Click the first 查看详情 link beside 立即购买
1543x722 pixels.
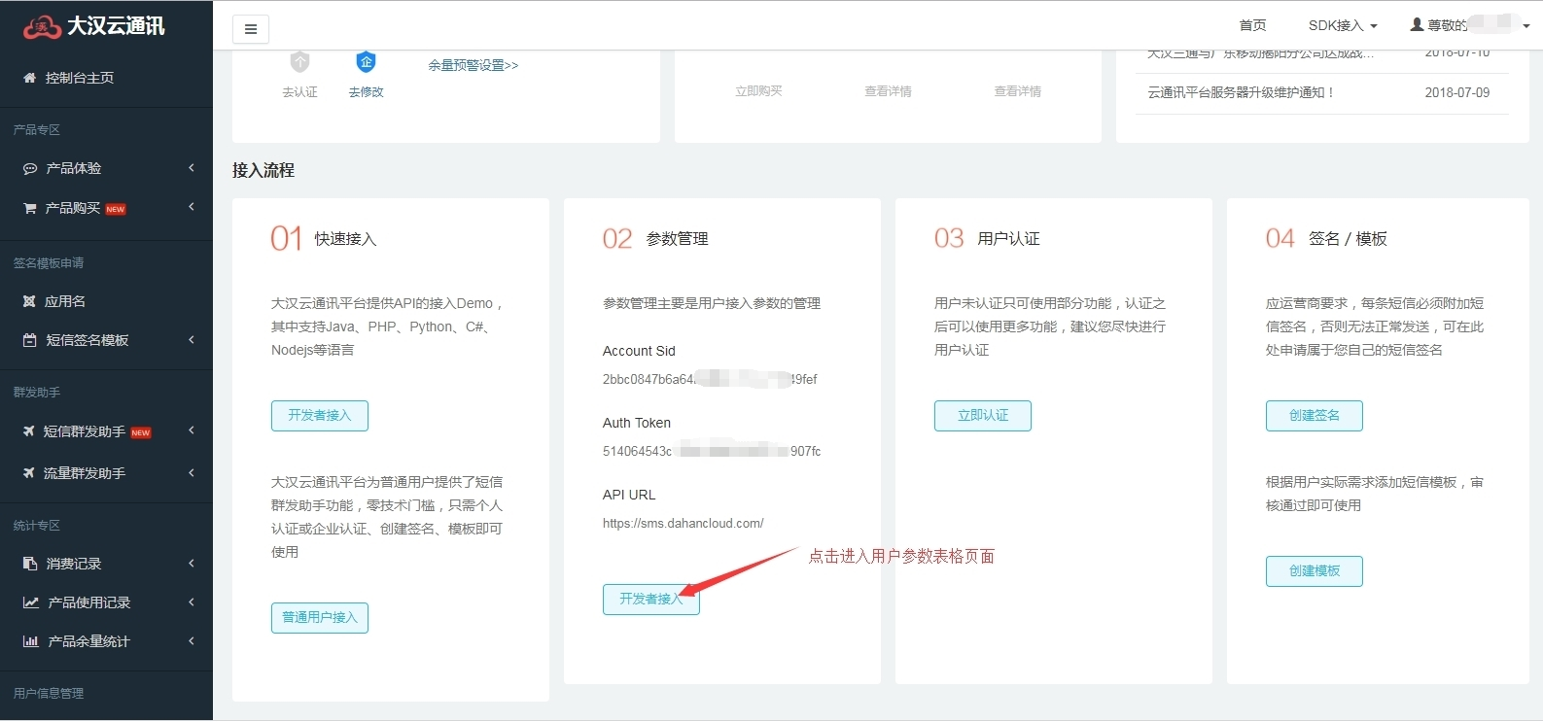[888, 91]
